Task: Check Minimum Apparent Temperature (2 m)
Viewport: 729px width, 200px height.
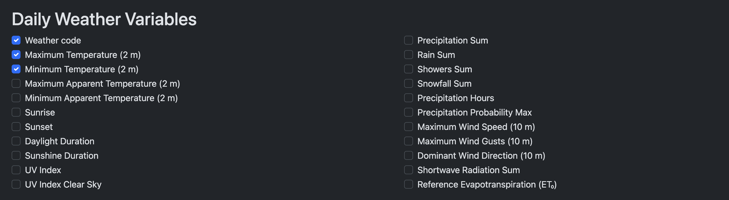Action: (x=16, y=98)
